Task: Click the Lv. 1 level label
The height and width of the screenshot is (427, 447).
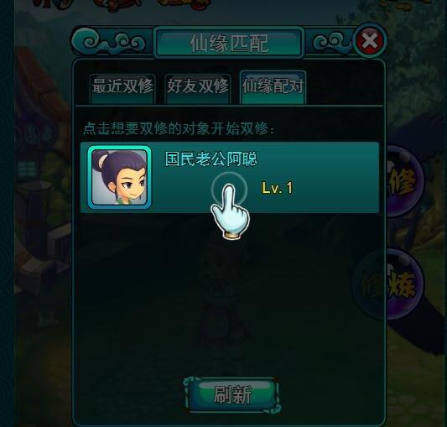Action: click(277, 188)
